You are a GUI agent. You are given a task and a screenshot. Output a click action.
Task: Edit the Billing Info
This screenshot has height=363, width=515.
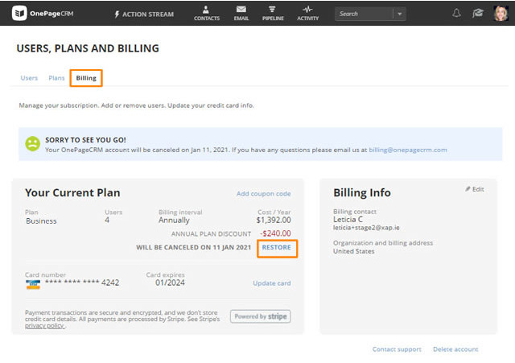point(475,189)
